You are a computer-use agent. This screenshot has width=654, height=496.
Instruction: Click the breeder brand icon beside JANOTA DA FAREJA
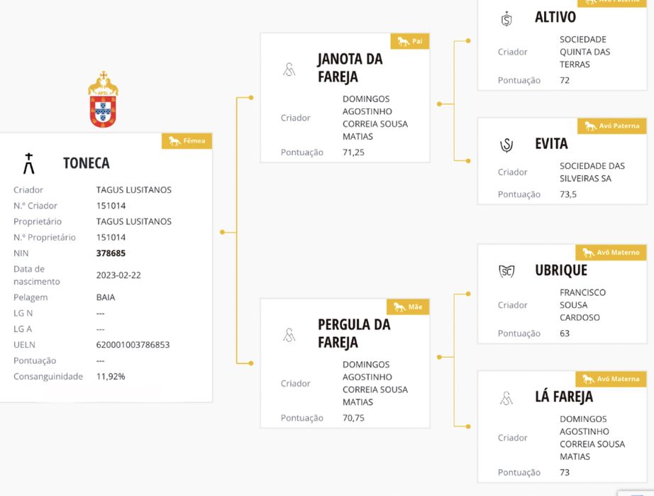(x=289, y=70)
